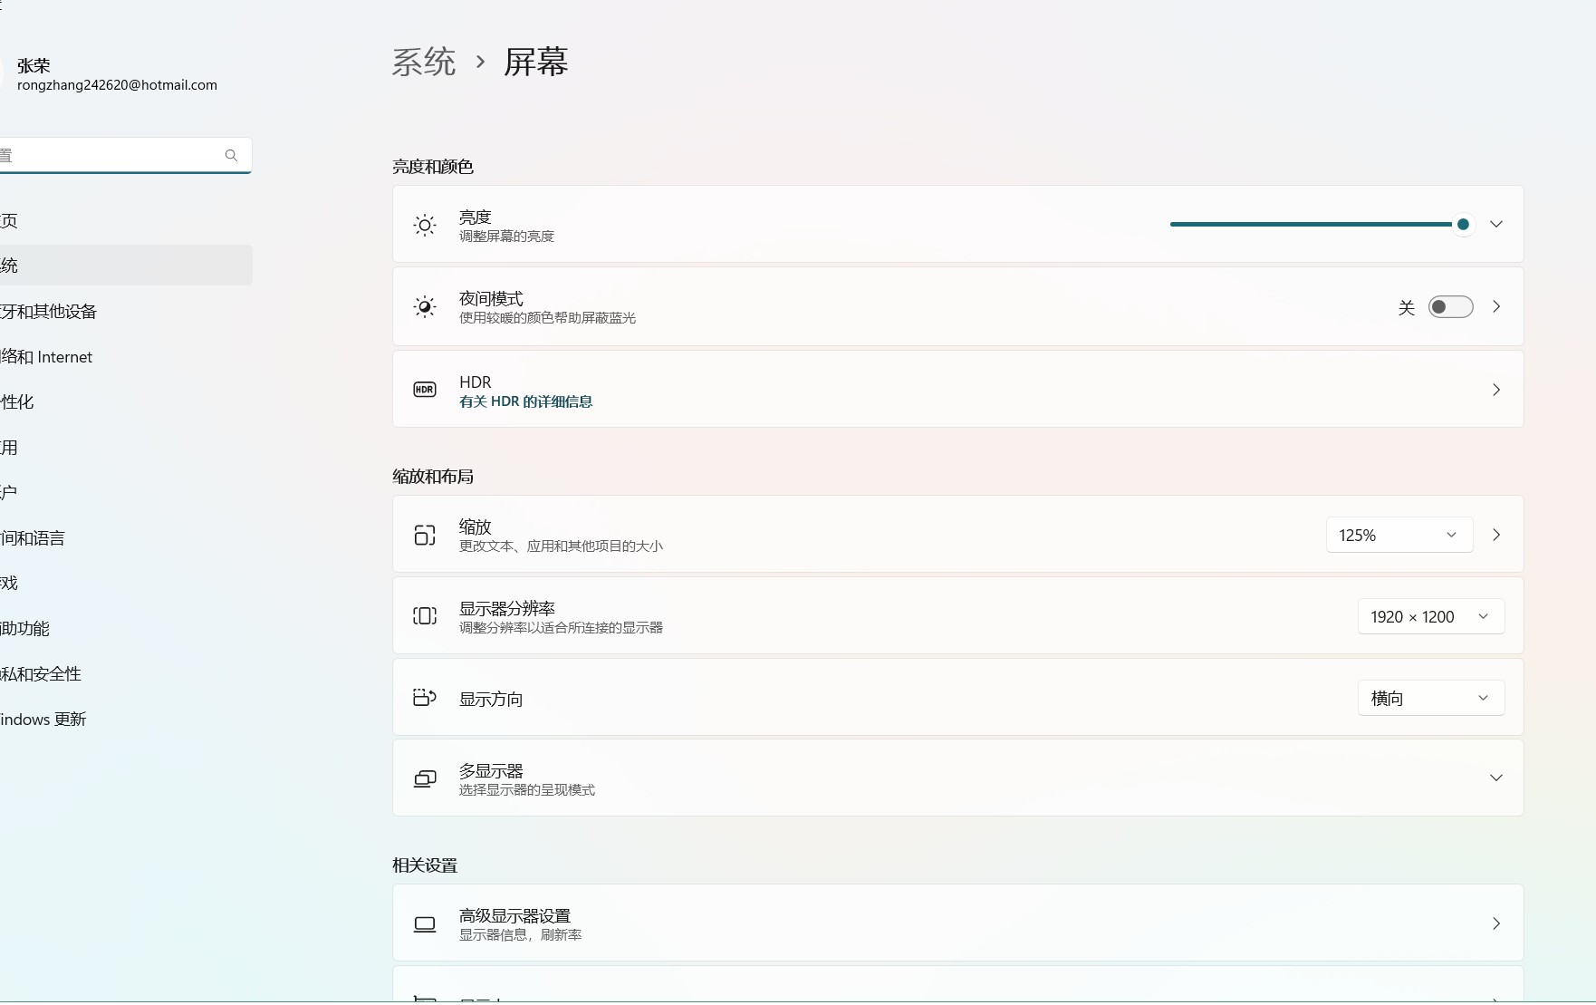
Task: Open the 1920 × 1200 resolution dropdown
Action: [x=1430, y=617]
